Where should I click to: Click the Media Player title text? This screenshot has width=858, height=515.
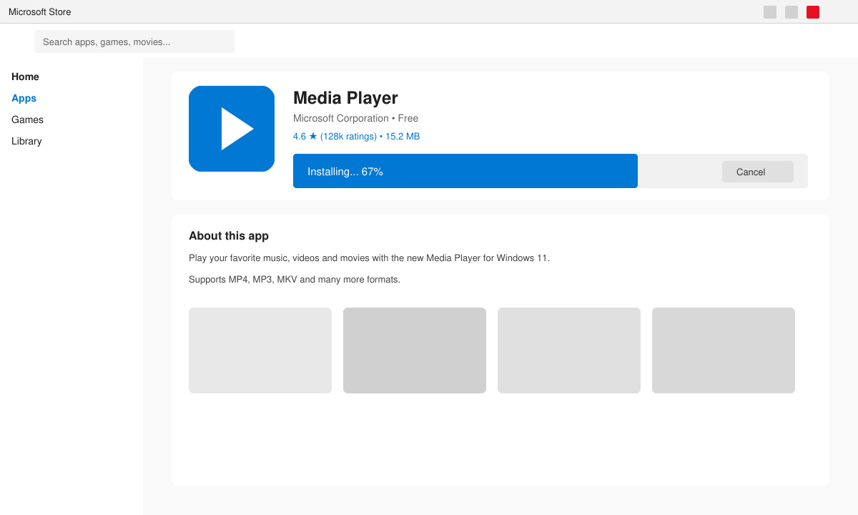point(345,98)
